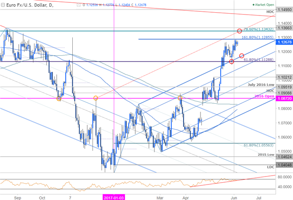Screen dimensions: 293x200
Task: Collapse the chart legend with the minus icon
Action: click(x=3, y=5)
